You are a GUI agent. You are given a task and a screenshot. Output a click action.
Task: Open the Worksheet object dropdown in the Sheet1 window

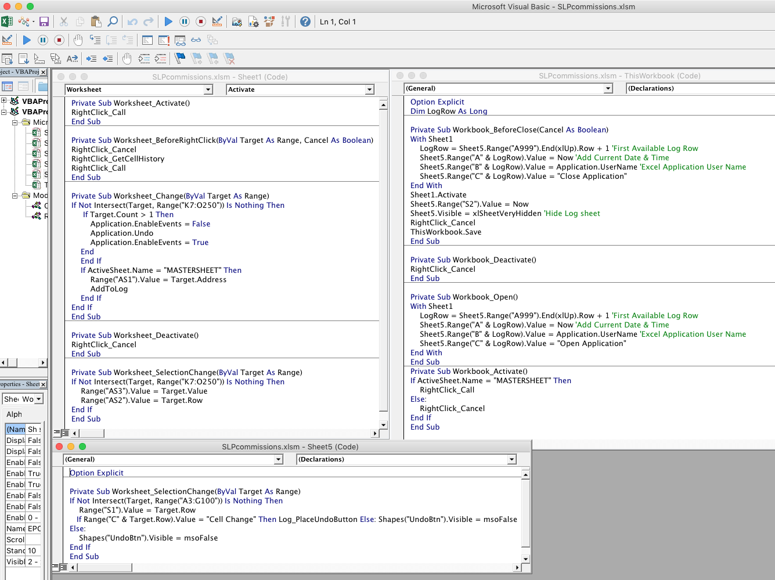click(x=208, y=89)
